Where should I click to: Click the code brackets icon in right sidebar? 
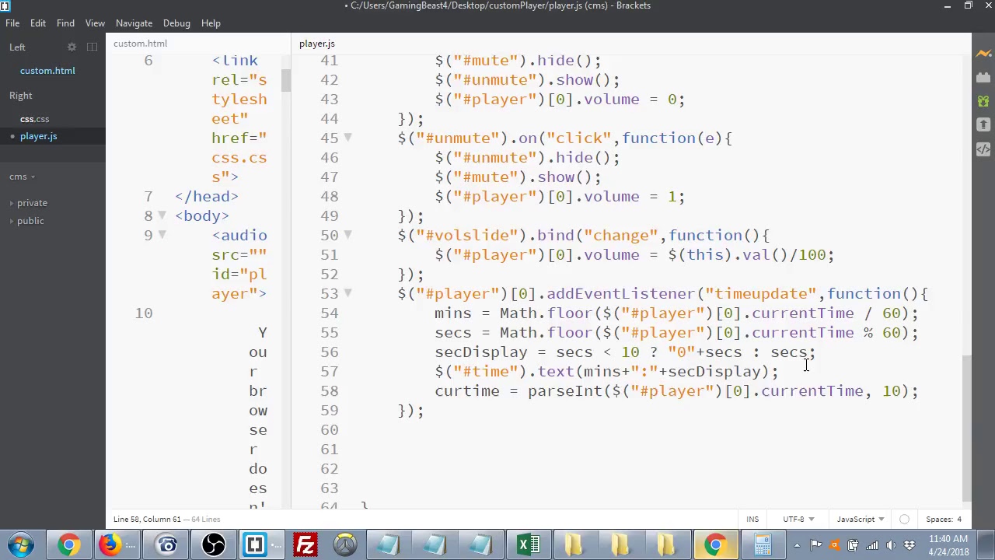pos(983,149)
